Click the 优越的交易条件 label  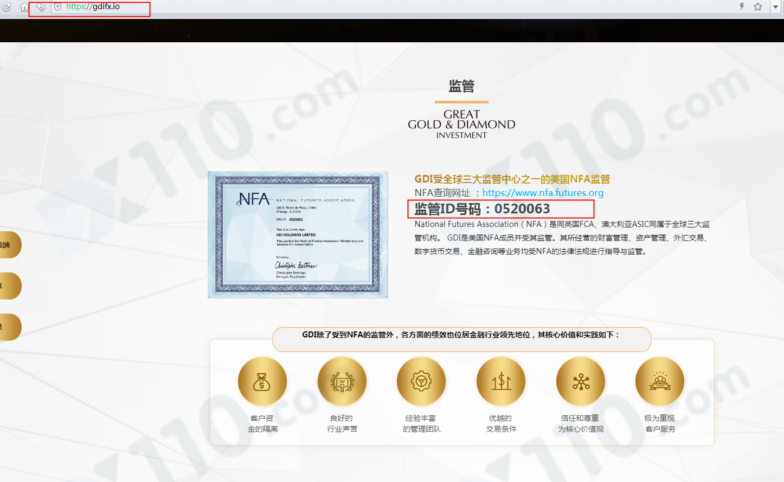[x=501, y=424]
